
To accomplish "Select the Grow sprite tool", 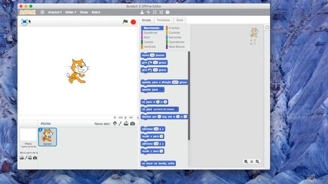I will (155, 12).
